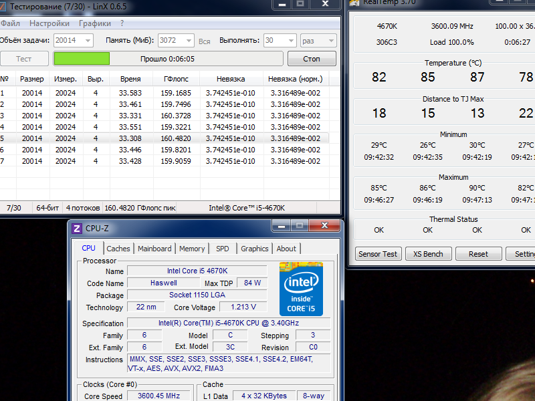Click the Core Speed value 3600.45 MHz
Image resolution: width=535 pixels, height=401 pixels.
tap(158, 396)
